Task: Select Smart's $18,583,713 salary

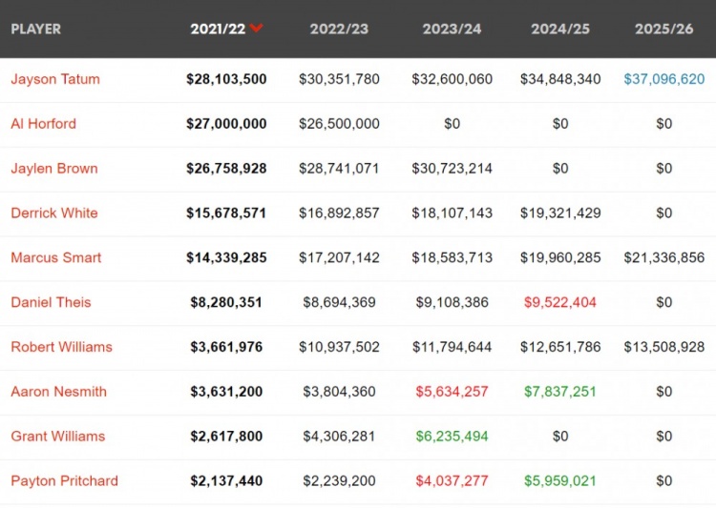Action: click(452, 258)
